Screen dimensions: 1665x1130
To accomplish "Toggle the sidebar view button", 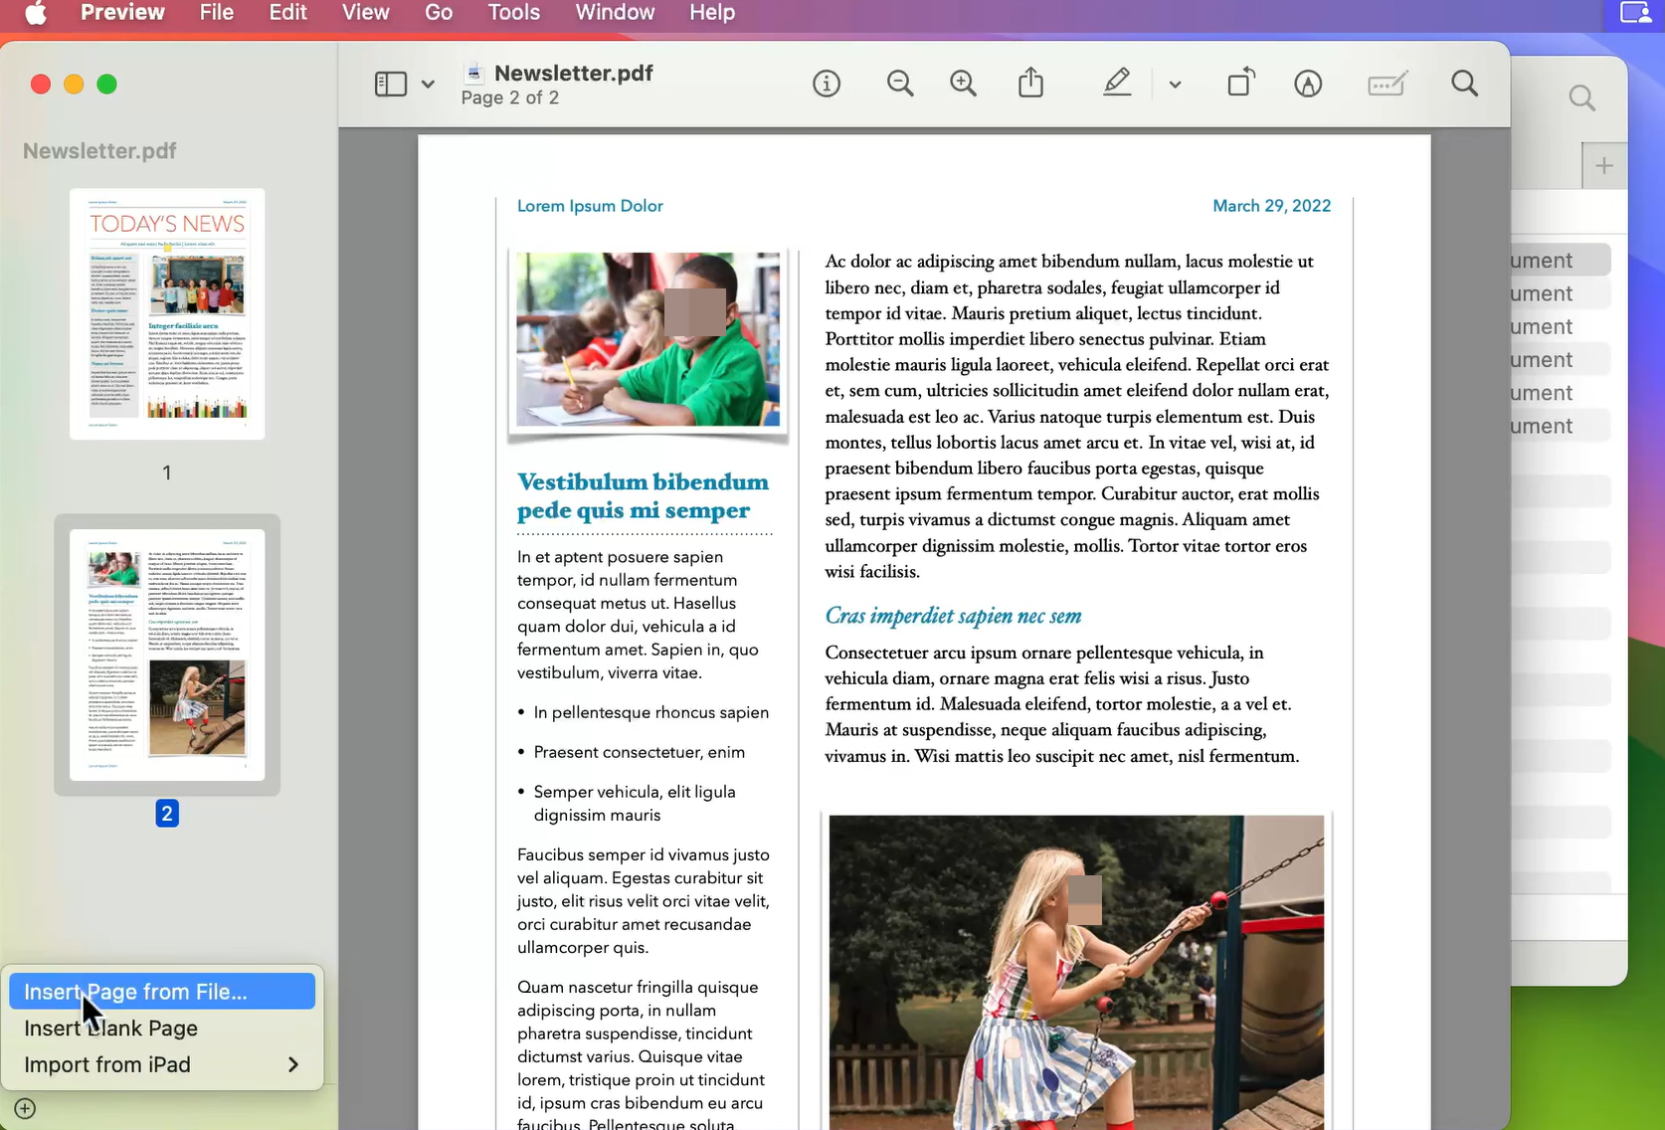I will tap(391, 84).
